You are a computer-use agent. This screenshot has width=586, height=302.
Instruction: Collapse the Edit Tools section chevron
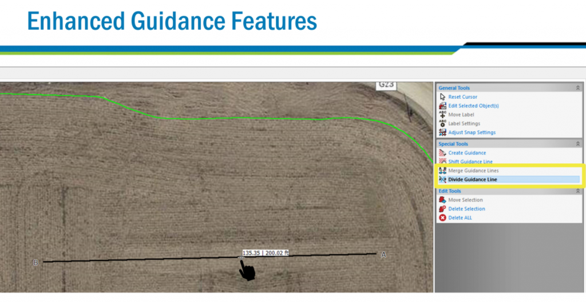point(578,191)
